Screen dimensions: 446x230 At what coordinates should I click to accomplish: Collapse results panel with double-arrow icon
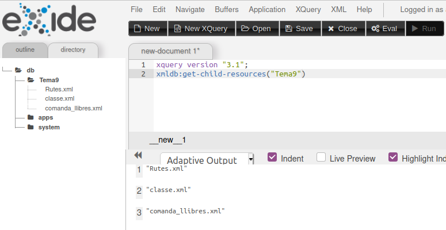tap(138, 155)
